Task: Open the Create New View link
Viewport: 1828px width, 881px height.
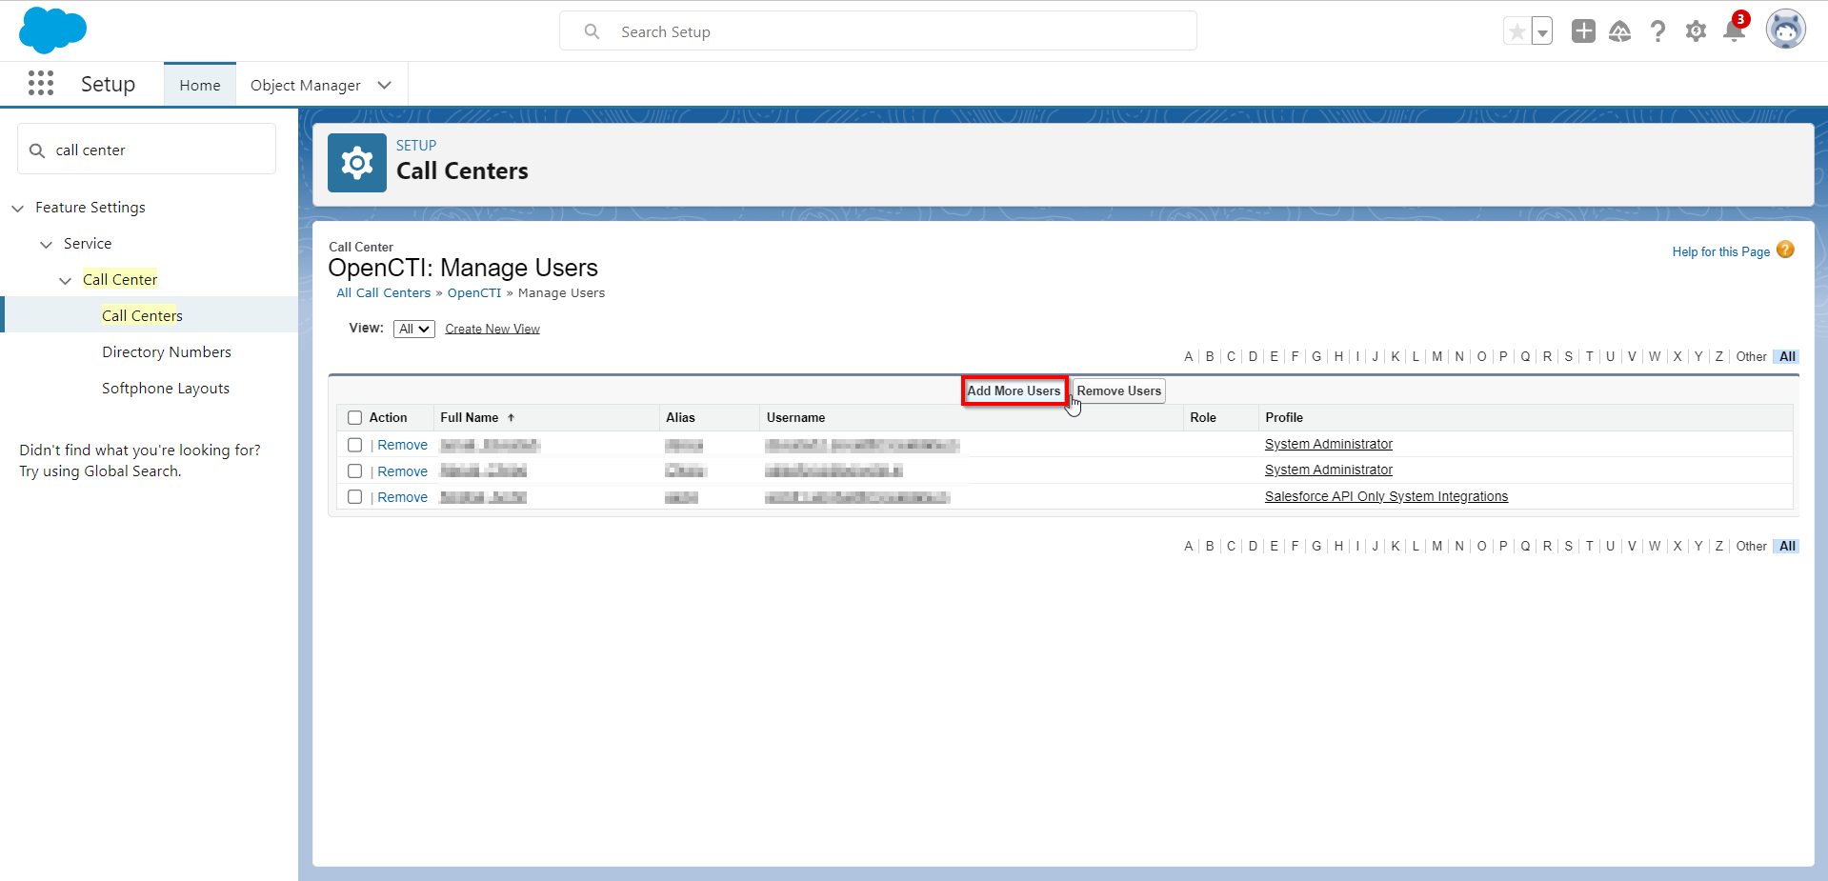Action: click(x=492, y=329)
